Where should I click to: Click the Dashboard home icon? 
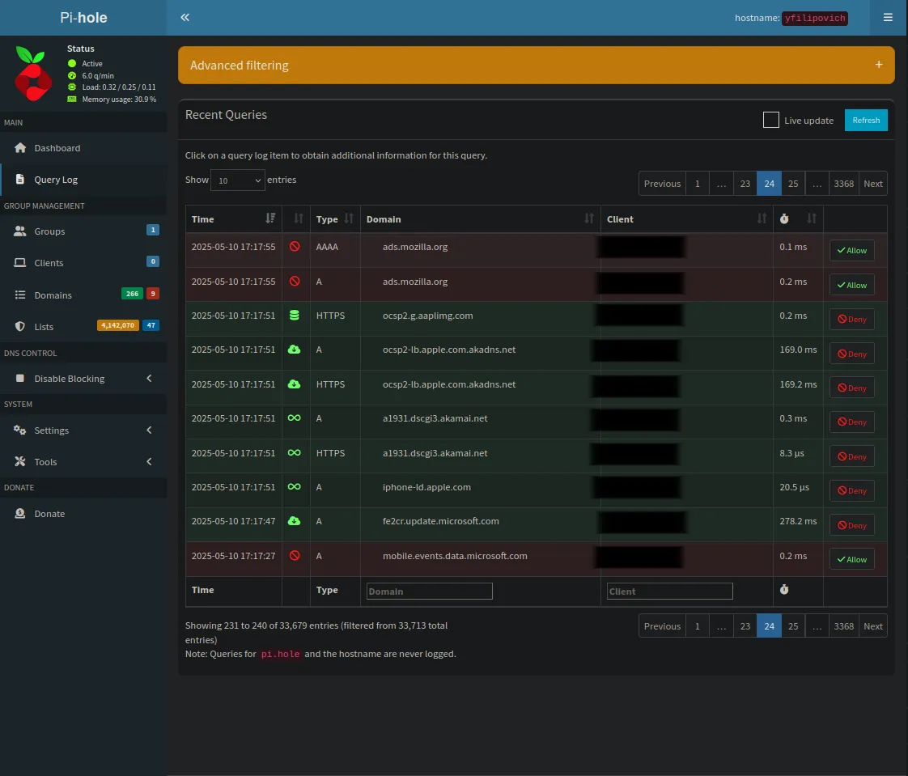(x=20, y=147)
